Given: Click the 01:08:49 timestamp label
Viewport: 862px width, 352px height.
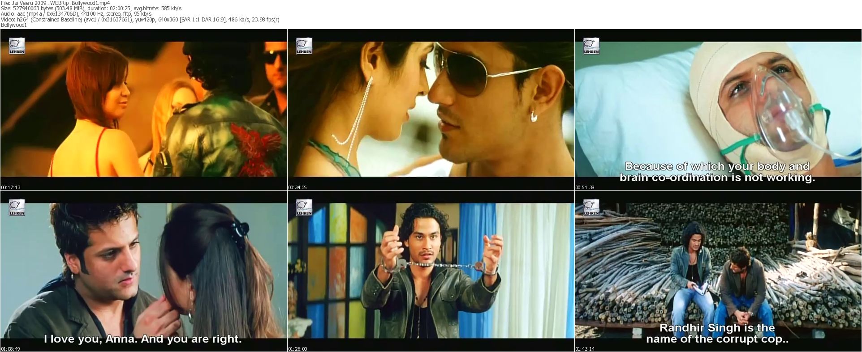Looking at the screenshot, I should pyautogui.click(x=11, y=349).
